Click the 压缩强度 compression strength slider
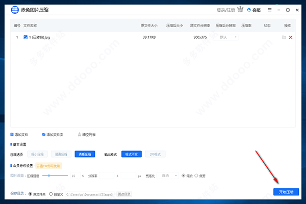 55,175
